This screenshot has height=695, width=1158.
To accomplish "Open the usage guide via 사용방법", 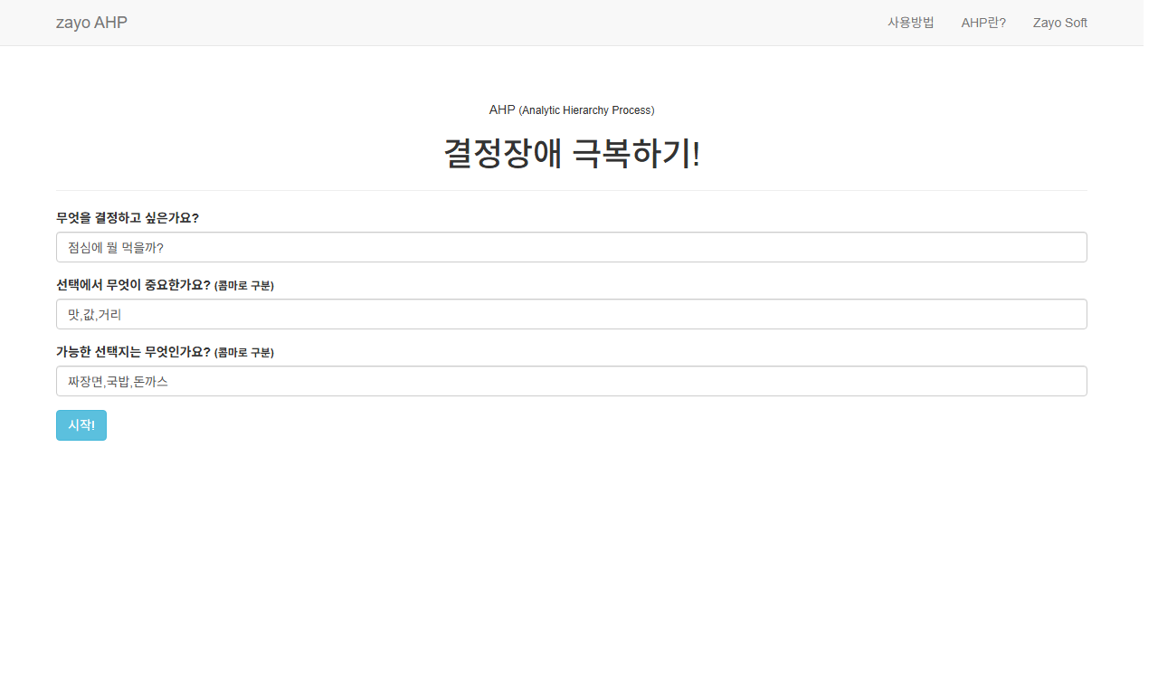I will [911, 23].
